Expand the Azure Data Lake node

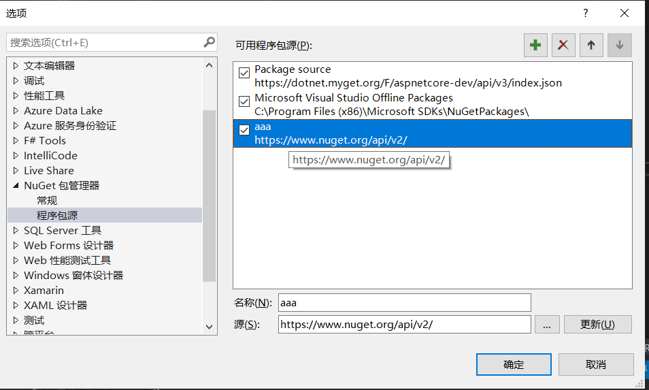pyautogui.click(x=16, y=110)
